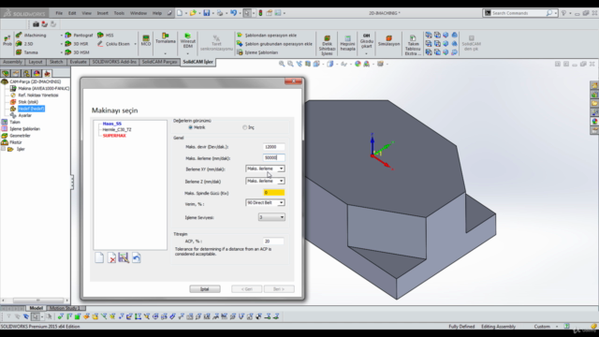Screen dimensions: 599x337
Task: Click the Çoklu Eksen operation icon
Action: 100,44
